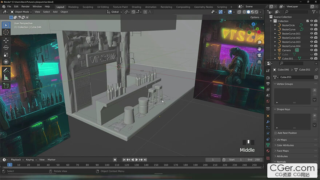Viewport: 320px width, 180px height.
Task: Activate the Rotate tool
Action: pos(6,48)
